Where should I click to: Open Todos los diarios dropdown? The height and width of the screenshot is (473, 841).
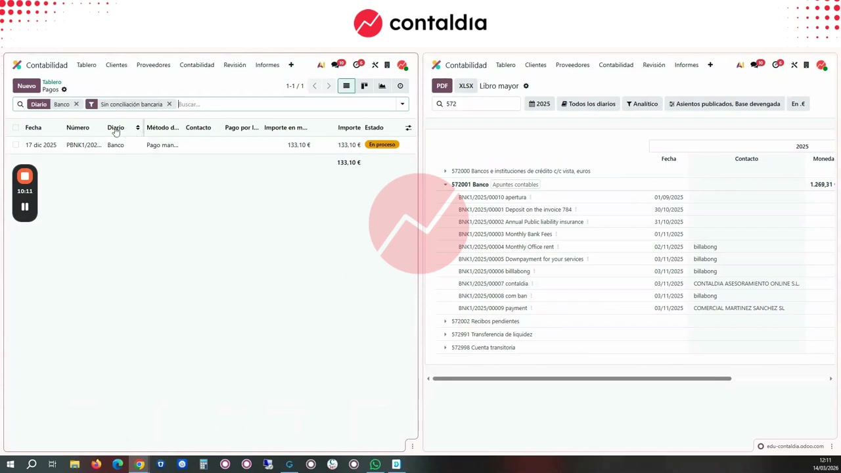pyautogui.click(x=588, y=104)
